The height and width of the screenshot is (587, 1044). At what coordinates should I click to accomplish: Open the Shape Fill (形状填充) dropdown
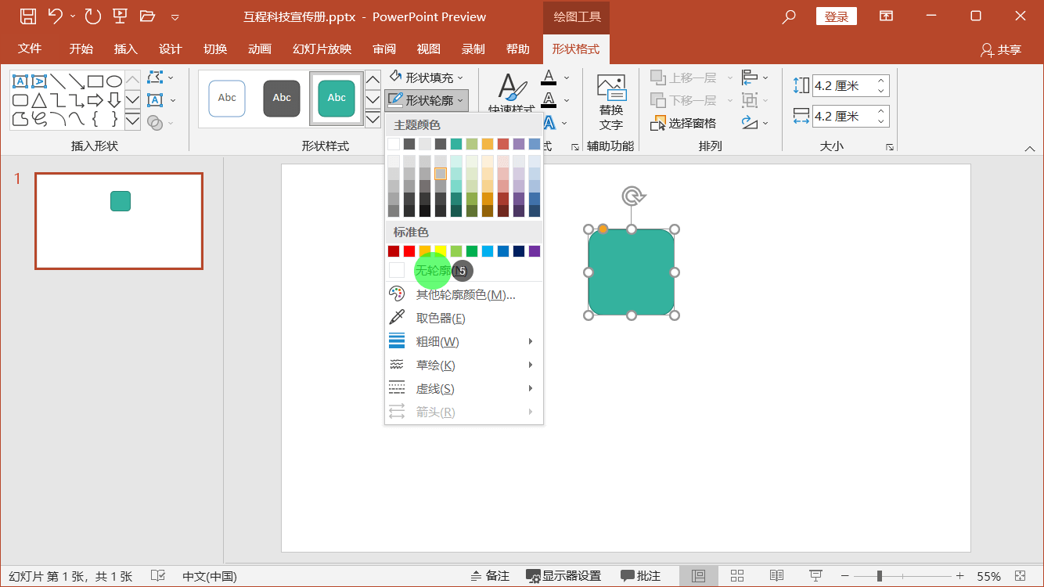point(427,77)
